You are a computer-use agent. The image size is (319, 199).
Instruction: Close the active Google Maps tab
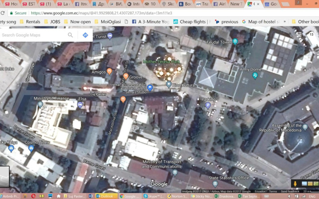pos(258,4)
